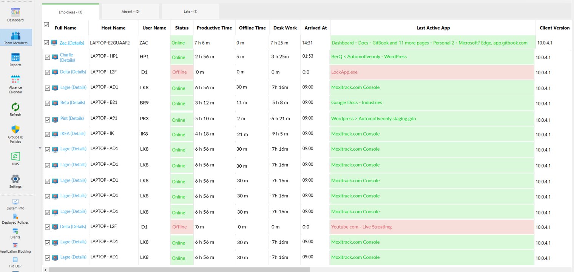Sort by Productive Time column header
This screenshot has width=574, height=272.
pos(214,28)
